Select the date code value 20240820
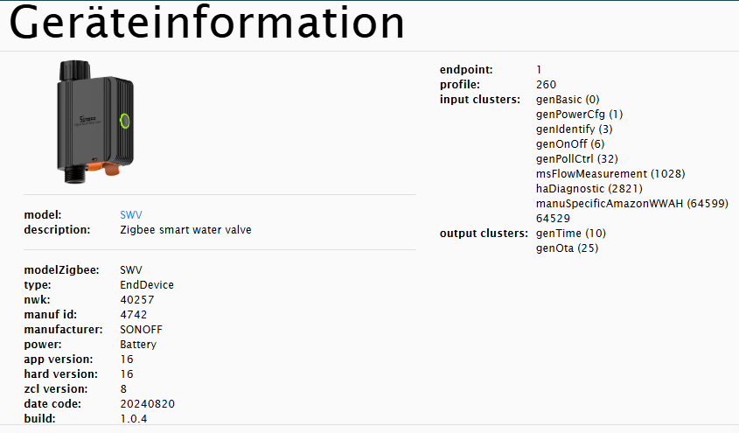 point(148,403)
